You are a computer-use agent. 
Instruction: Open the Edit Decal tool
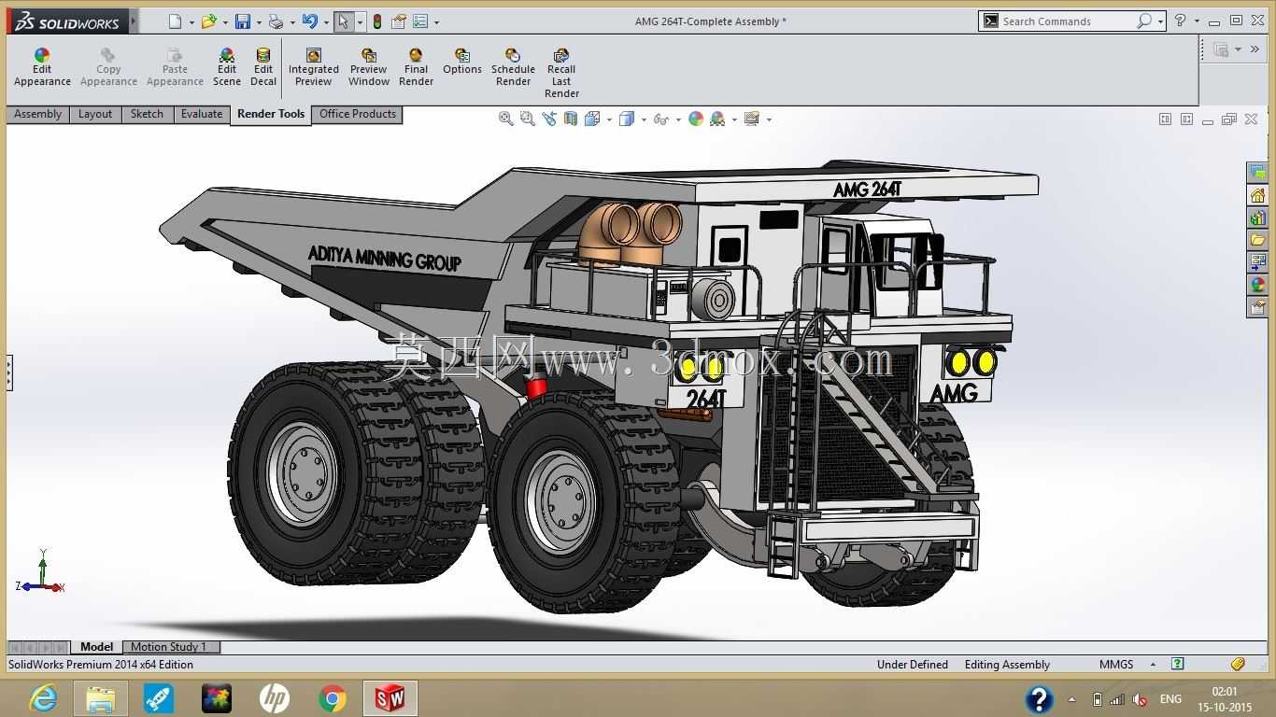[x=263, y=68]
